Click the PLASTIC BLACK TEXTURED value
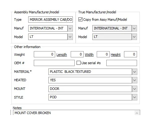The image size is (155, 124). pyautogui.click(x=70, y=72)
